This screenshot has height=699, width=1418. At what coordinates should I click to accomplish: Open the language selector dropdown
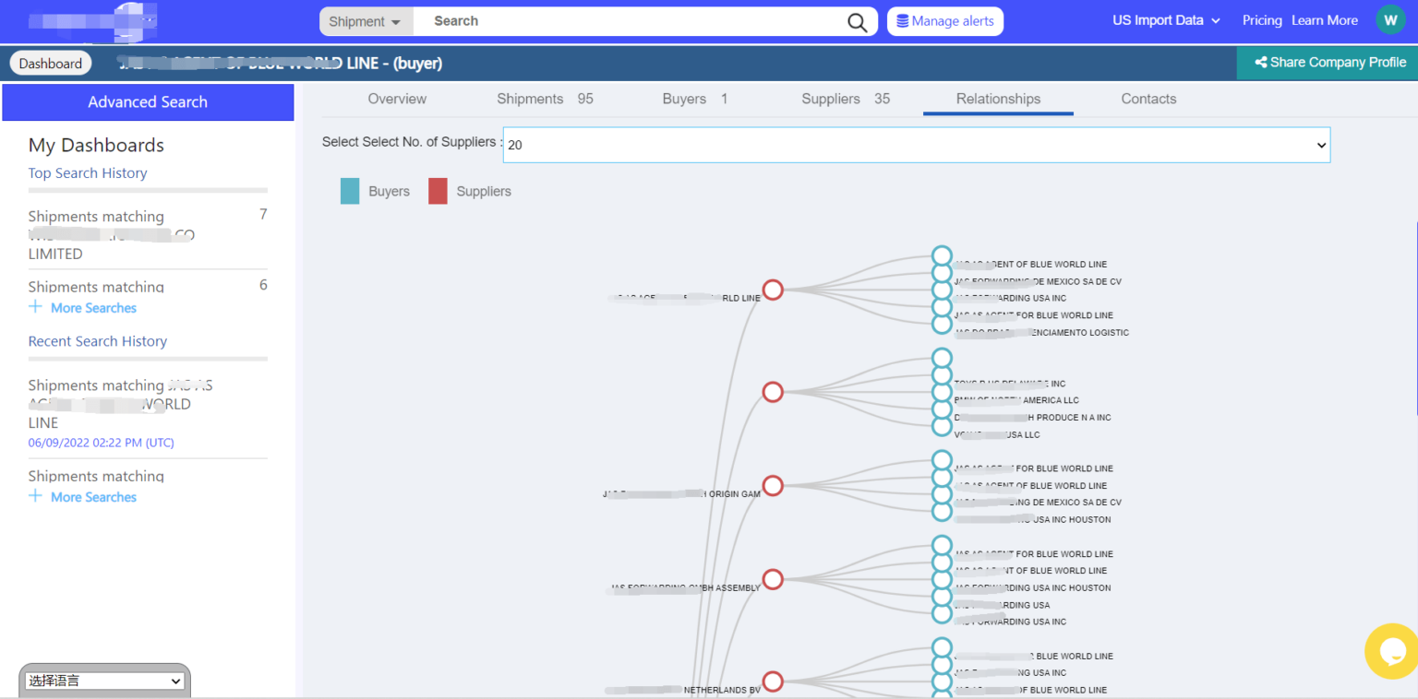(105, 681)
